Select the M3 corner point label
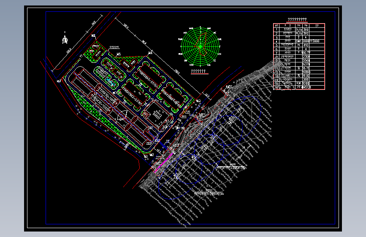Image resolution: width=366 pixels, height=237 pixels. (198, 101)
